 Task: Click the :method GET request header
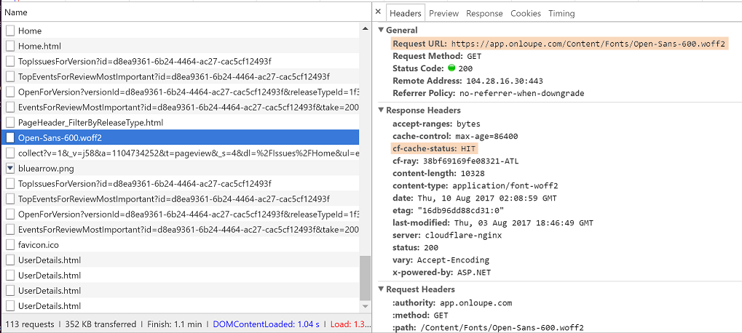420,315
